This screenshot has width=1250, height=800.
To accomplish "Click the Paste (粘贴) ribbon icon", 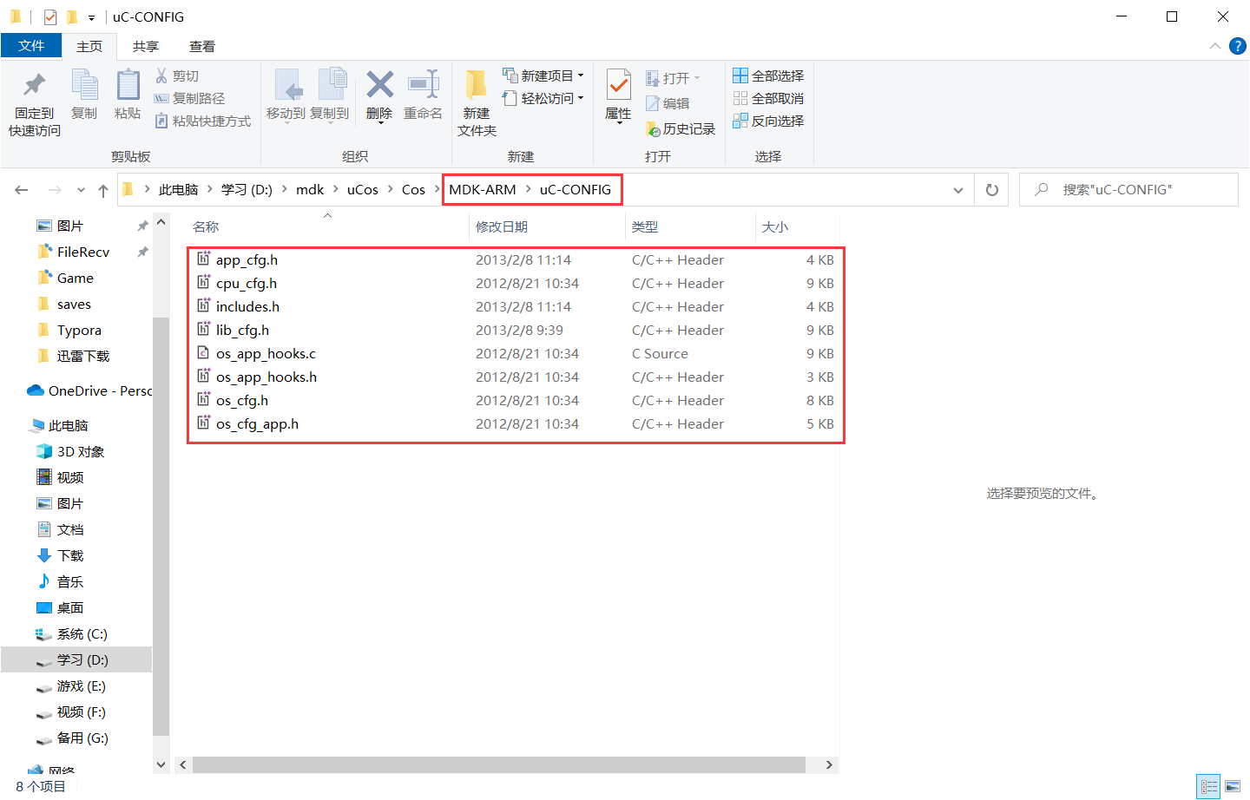I will coord(128,85).
